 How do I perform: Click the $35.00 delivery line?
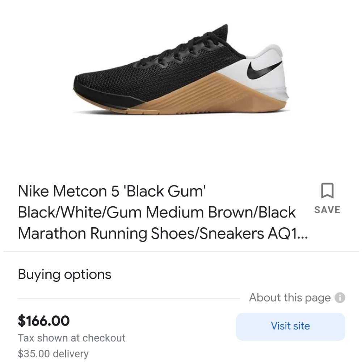coord(53,353)
